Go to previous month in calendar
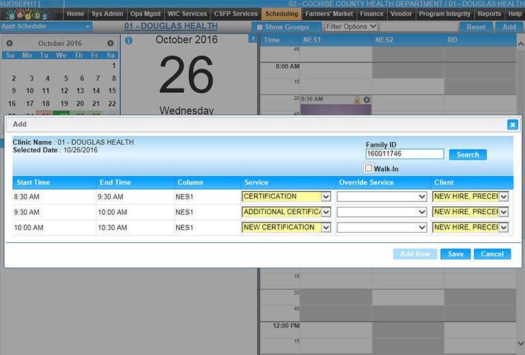The image size is (525, 355). tap(10, 43)
